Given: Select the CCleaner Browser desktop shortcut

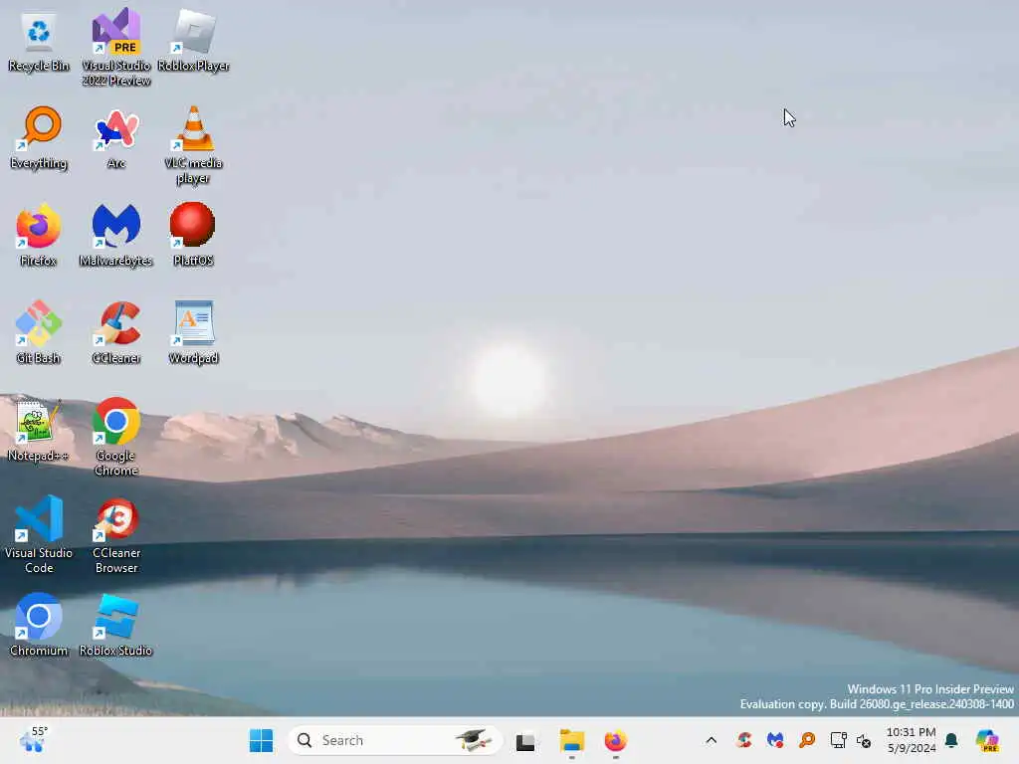Looking at the screenshot, I should click(115, 534).
